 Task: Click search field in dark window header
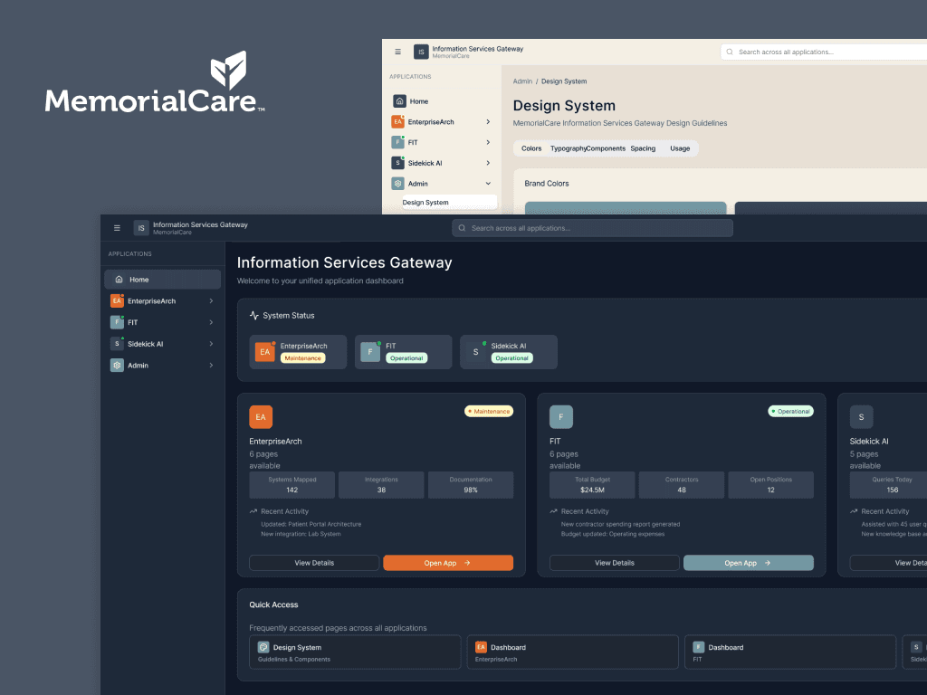pos(592,228)
